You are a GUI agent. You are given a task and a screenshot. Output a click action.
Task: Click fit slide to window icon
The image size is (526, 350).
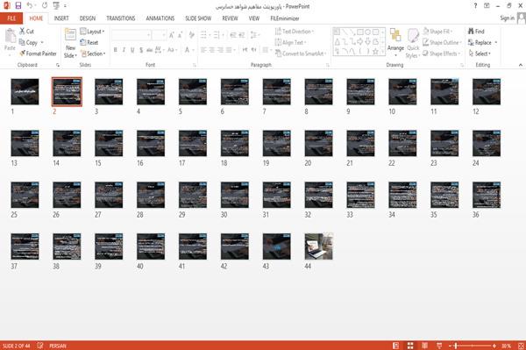[x=521, y=346]
